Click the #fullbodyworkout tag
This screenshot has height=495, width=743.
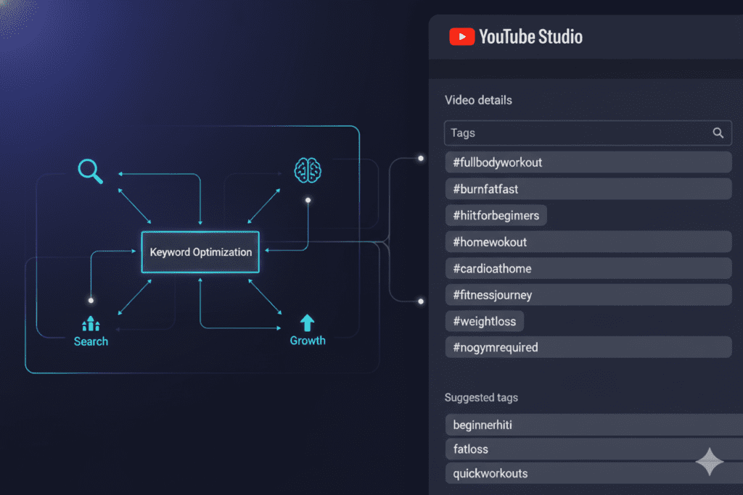pos(588,162)
